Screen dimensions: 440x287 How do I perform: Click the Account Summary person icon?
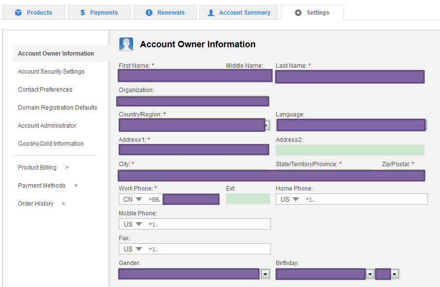click(x=211, y=13)
